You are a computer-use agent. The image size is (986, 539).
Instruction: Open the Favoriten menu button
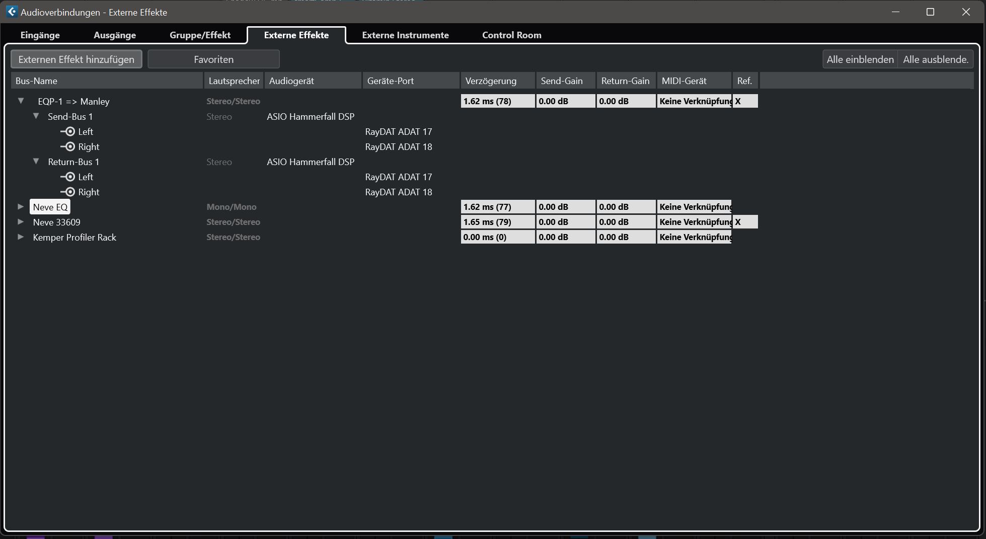click(x=214, y=59)
